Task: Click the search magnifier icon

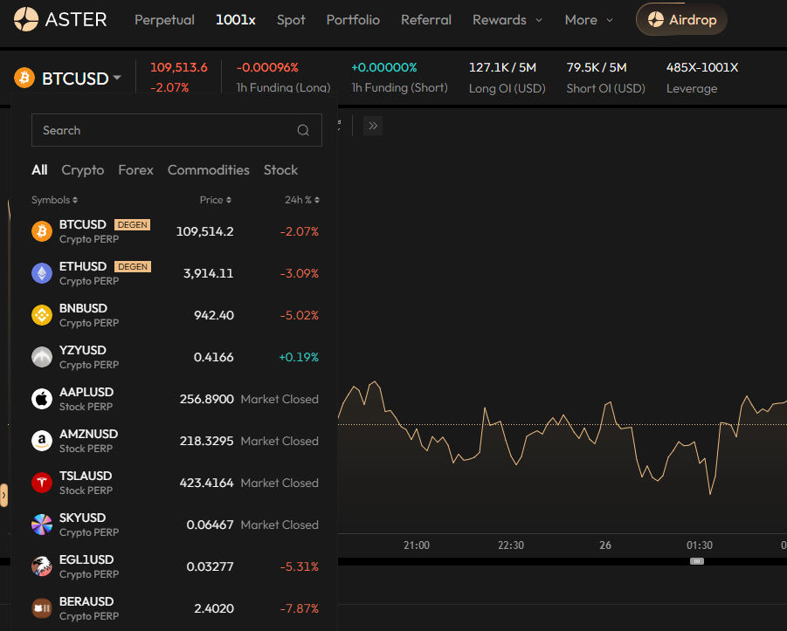Action: 303,131
